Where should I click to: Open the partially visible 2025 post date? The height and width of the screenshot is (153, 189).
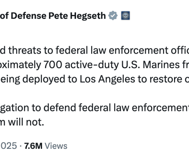8,146
